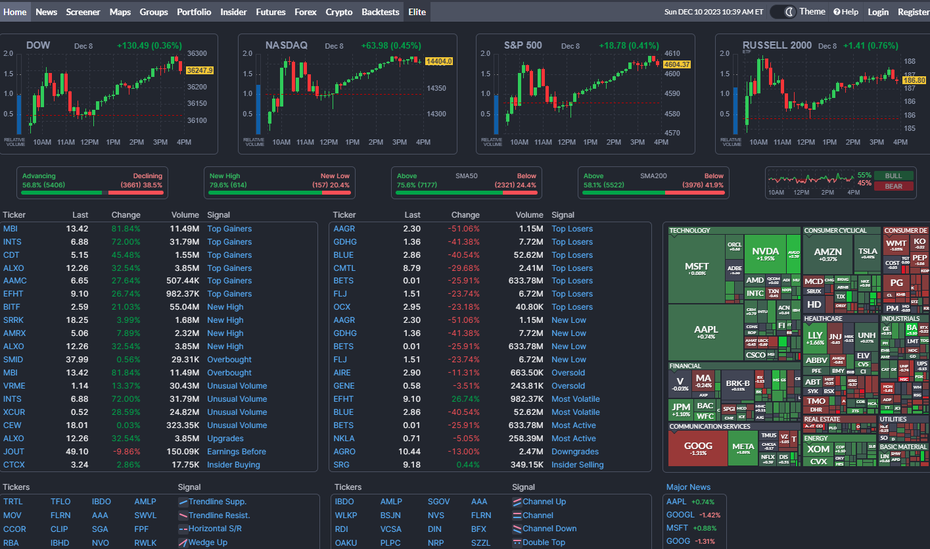Open the BITF ticker link
The height and width of the screenshot is (549, 930).
coord(12,307)
